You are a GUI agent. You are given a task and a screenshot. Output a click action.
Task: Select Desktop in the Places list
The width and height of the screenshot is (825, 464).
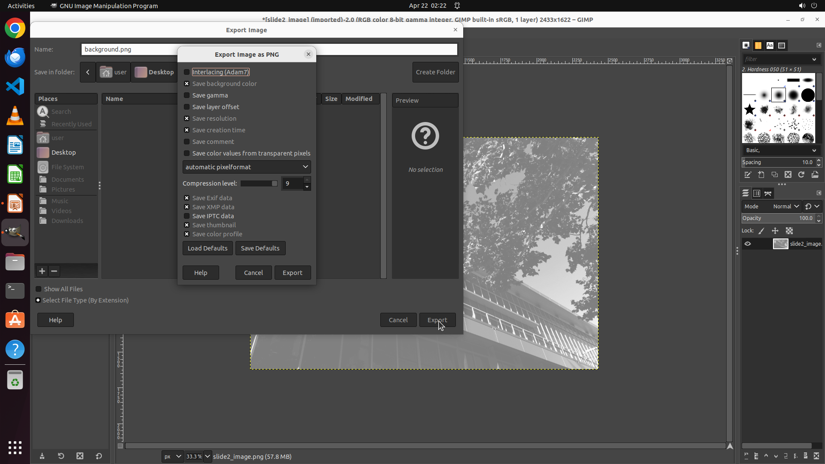(x=63, y=153)
